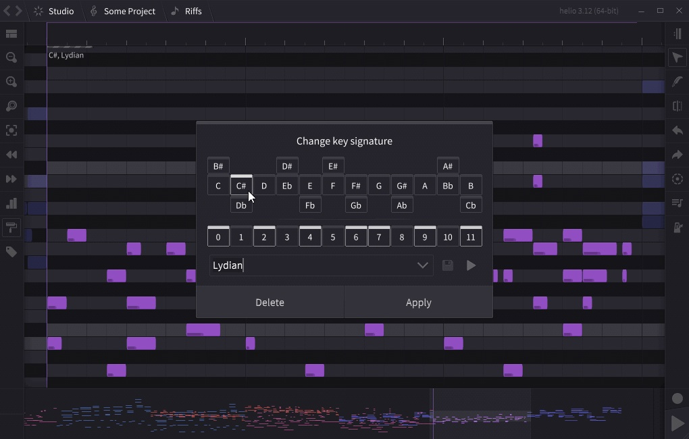Zoom out with the magnifier minus icon
This screenshot has height=439, width=689.
coord(11,57)
